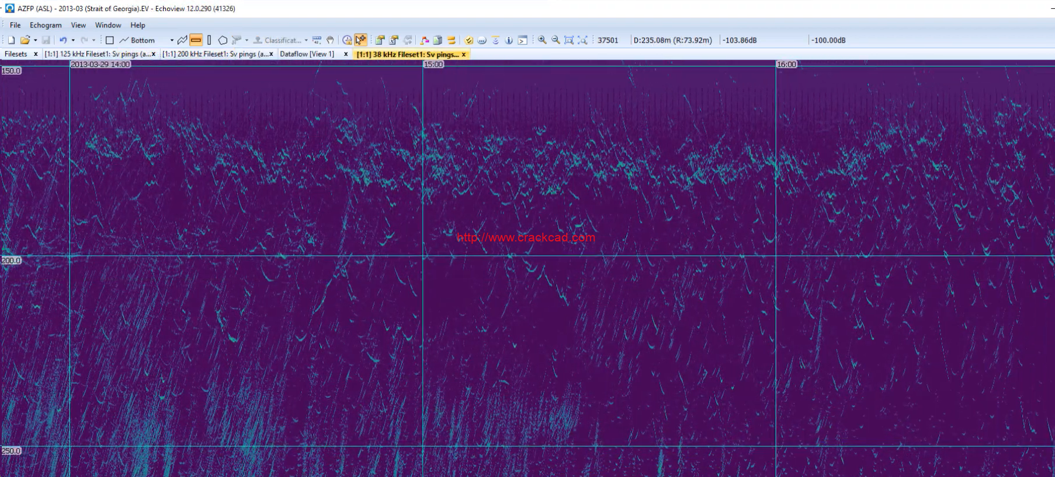
Task: Close the Dataflow [View 1] tab
Action: tap(346, 54)
